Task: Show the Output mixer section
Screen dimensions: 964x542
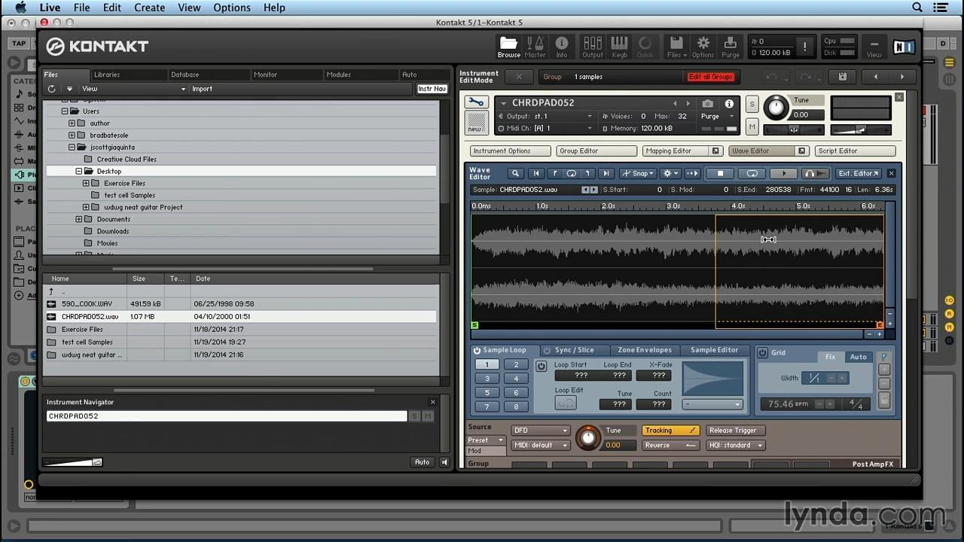Action: tap(593, 47)
